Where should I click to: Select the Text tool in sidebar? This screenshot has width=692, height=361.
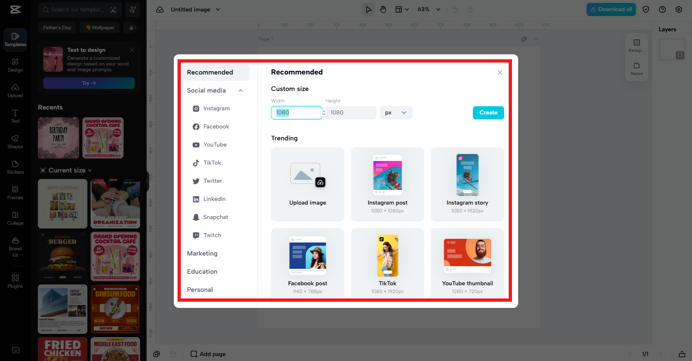coord(15,116)
